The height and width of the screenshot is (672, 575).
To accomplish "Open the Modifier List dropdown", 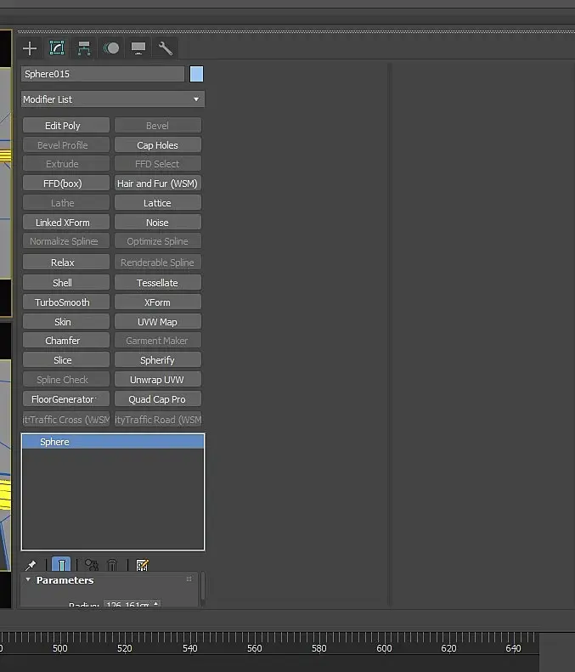I will (x=113, y=99).
